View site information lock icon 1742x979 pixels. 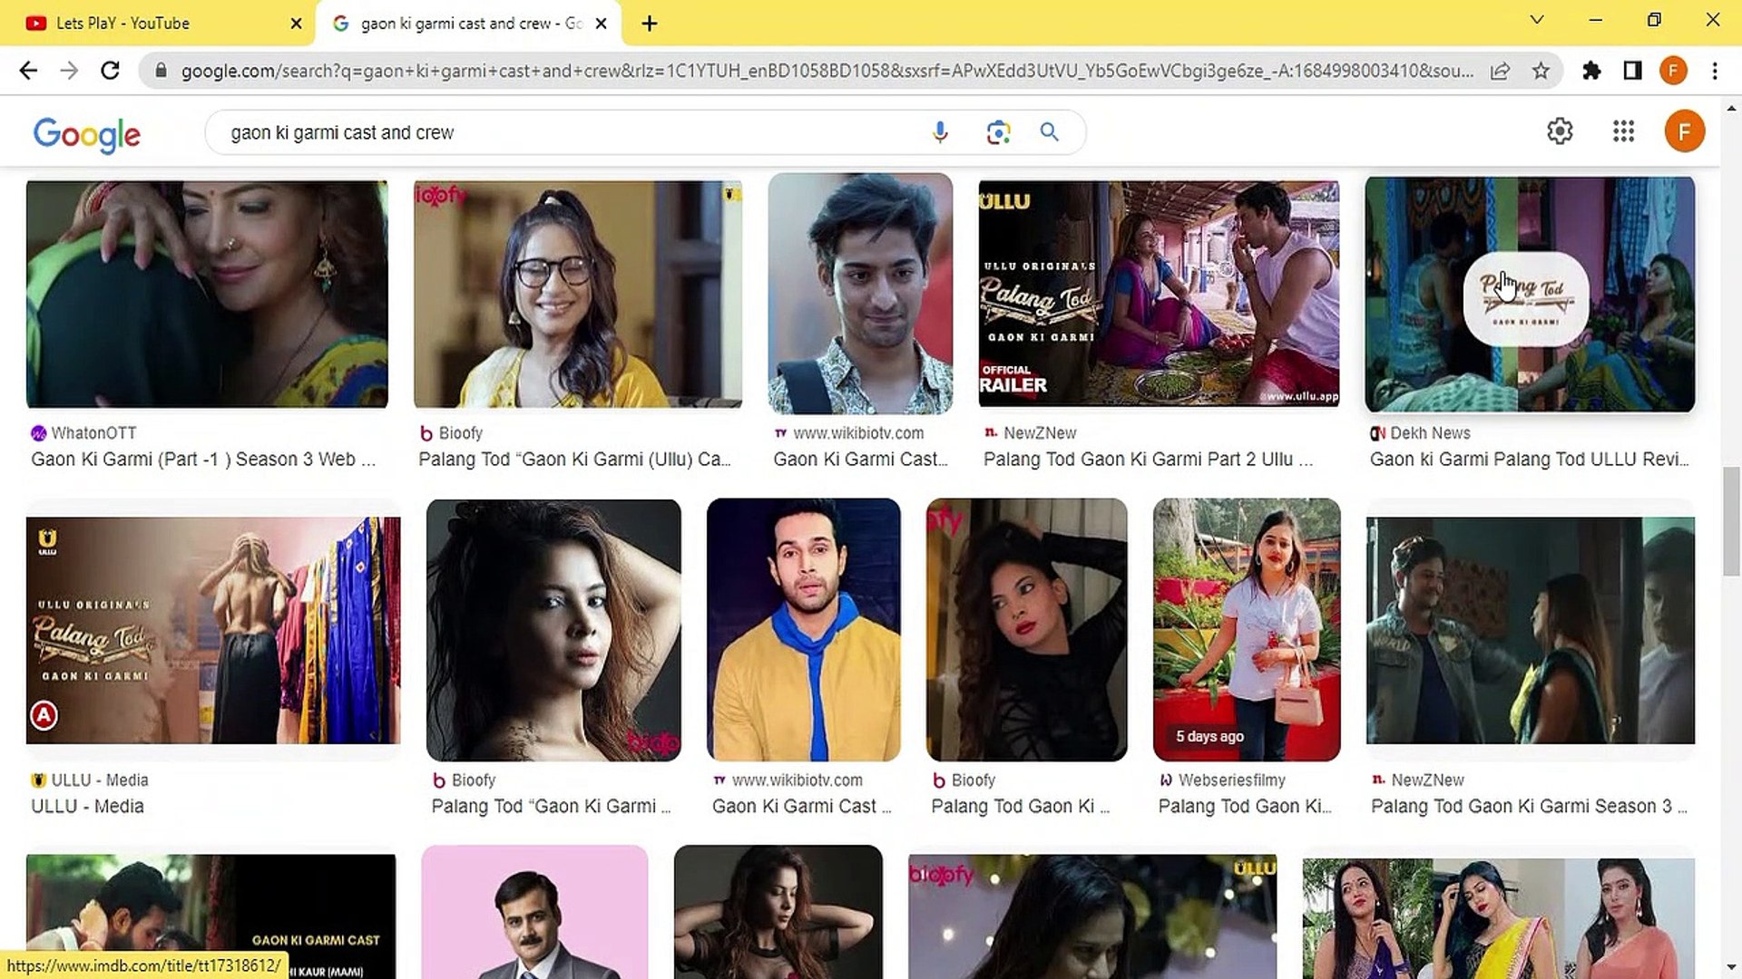click(x=161, y=71)
